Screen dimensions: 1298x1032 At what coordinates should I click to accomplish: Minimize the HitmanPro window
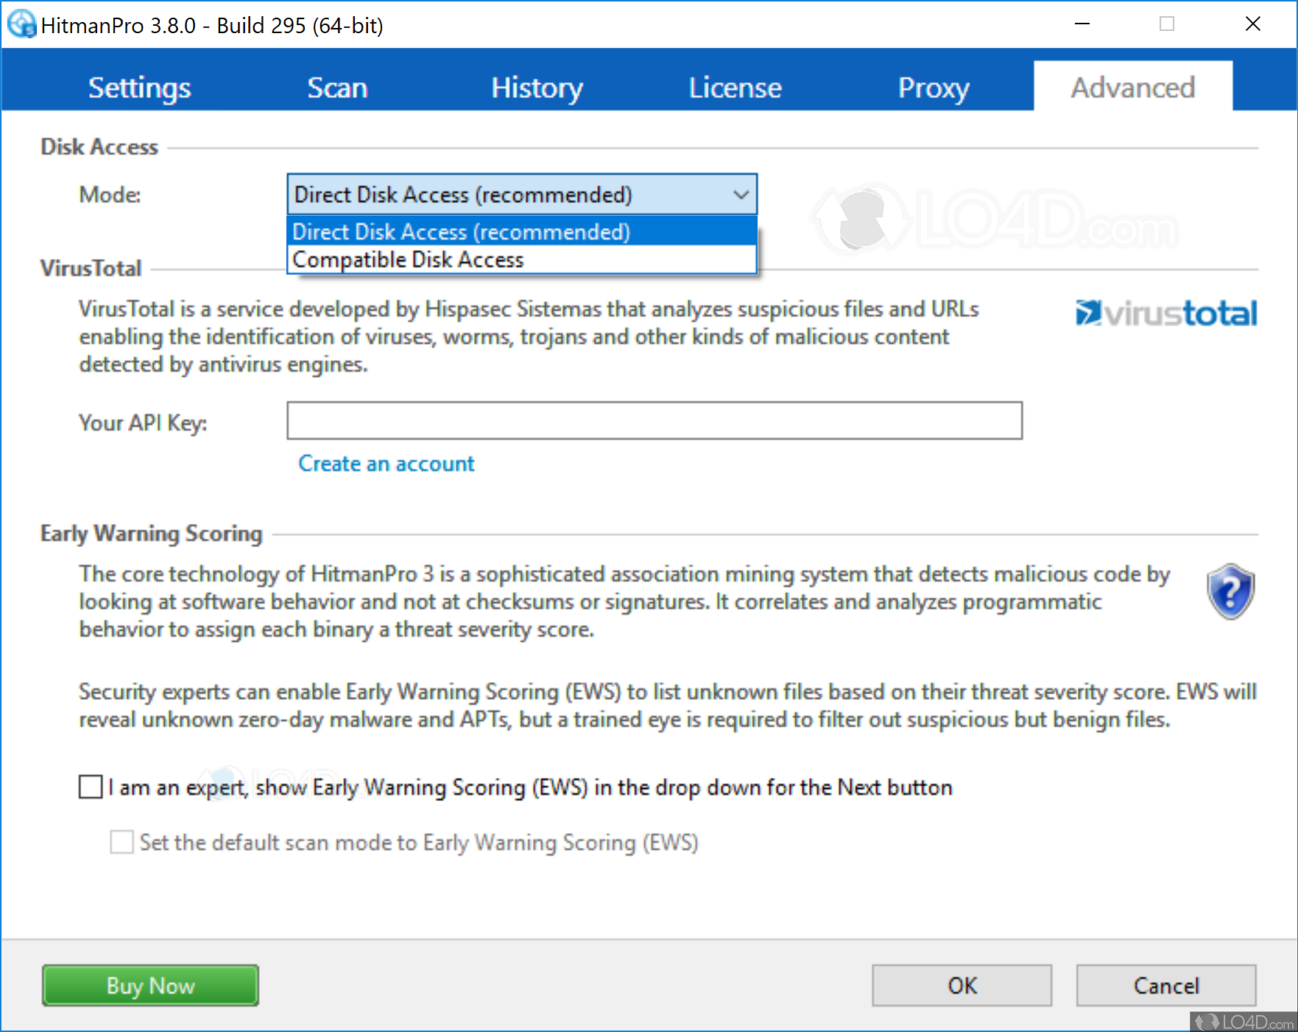click(x=1082, y=24)
